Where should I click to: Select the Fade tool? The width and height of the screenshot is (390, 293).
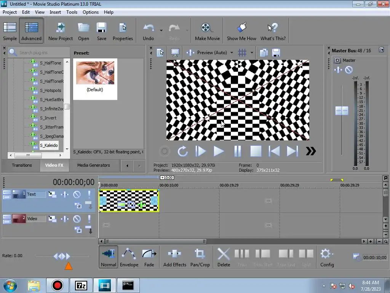(149, 258)
